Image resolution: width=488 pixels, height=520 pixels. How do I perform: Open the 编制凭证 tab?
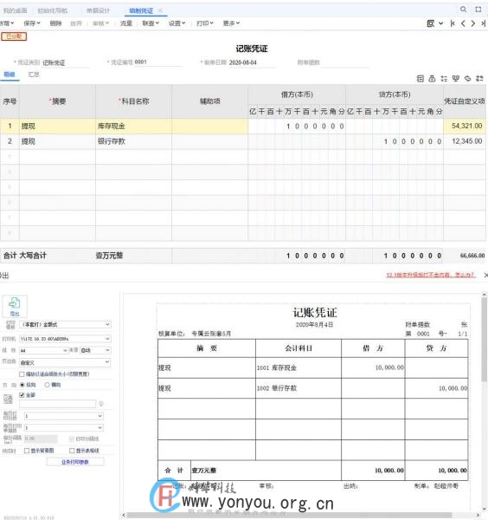pos(141,10)
